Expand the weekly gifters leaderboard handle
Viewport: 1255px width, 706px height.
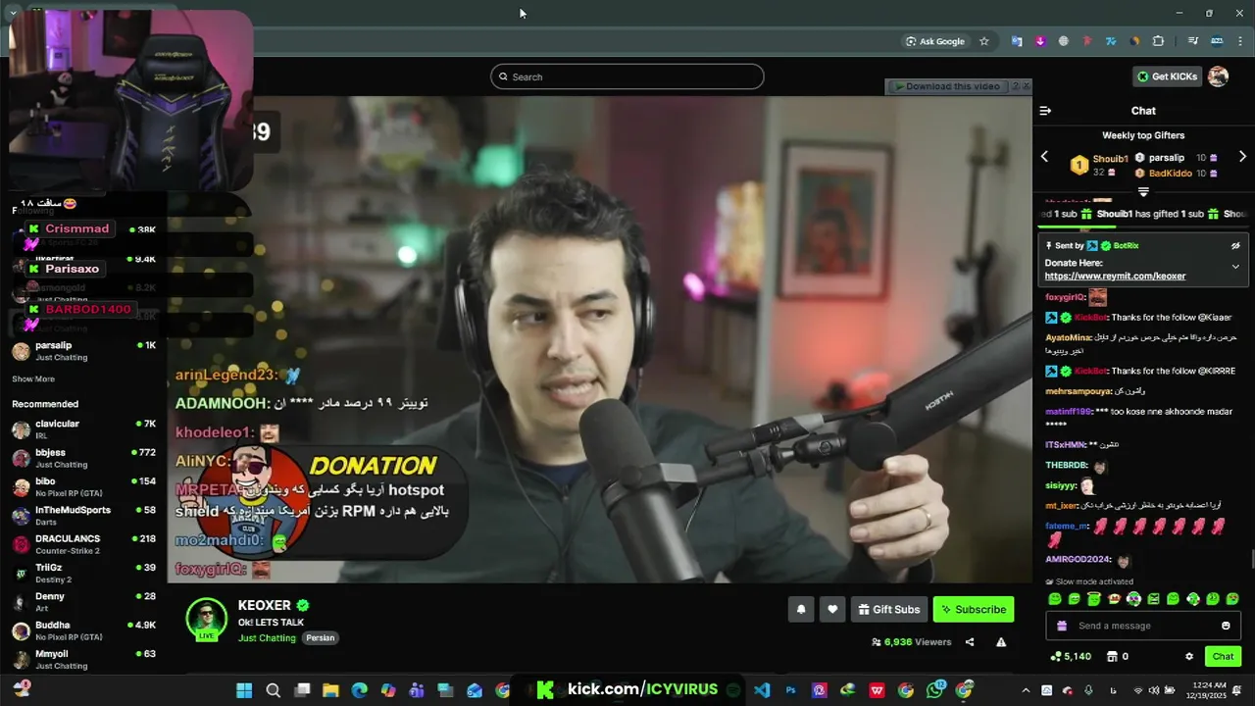1143,192
